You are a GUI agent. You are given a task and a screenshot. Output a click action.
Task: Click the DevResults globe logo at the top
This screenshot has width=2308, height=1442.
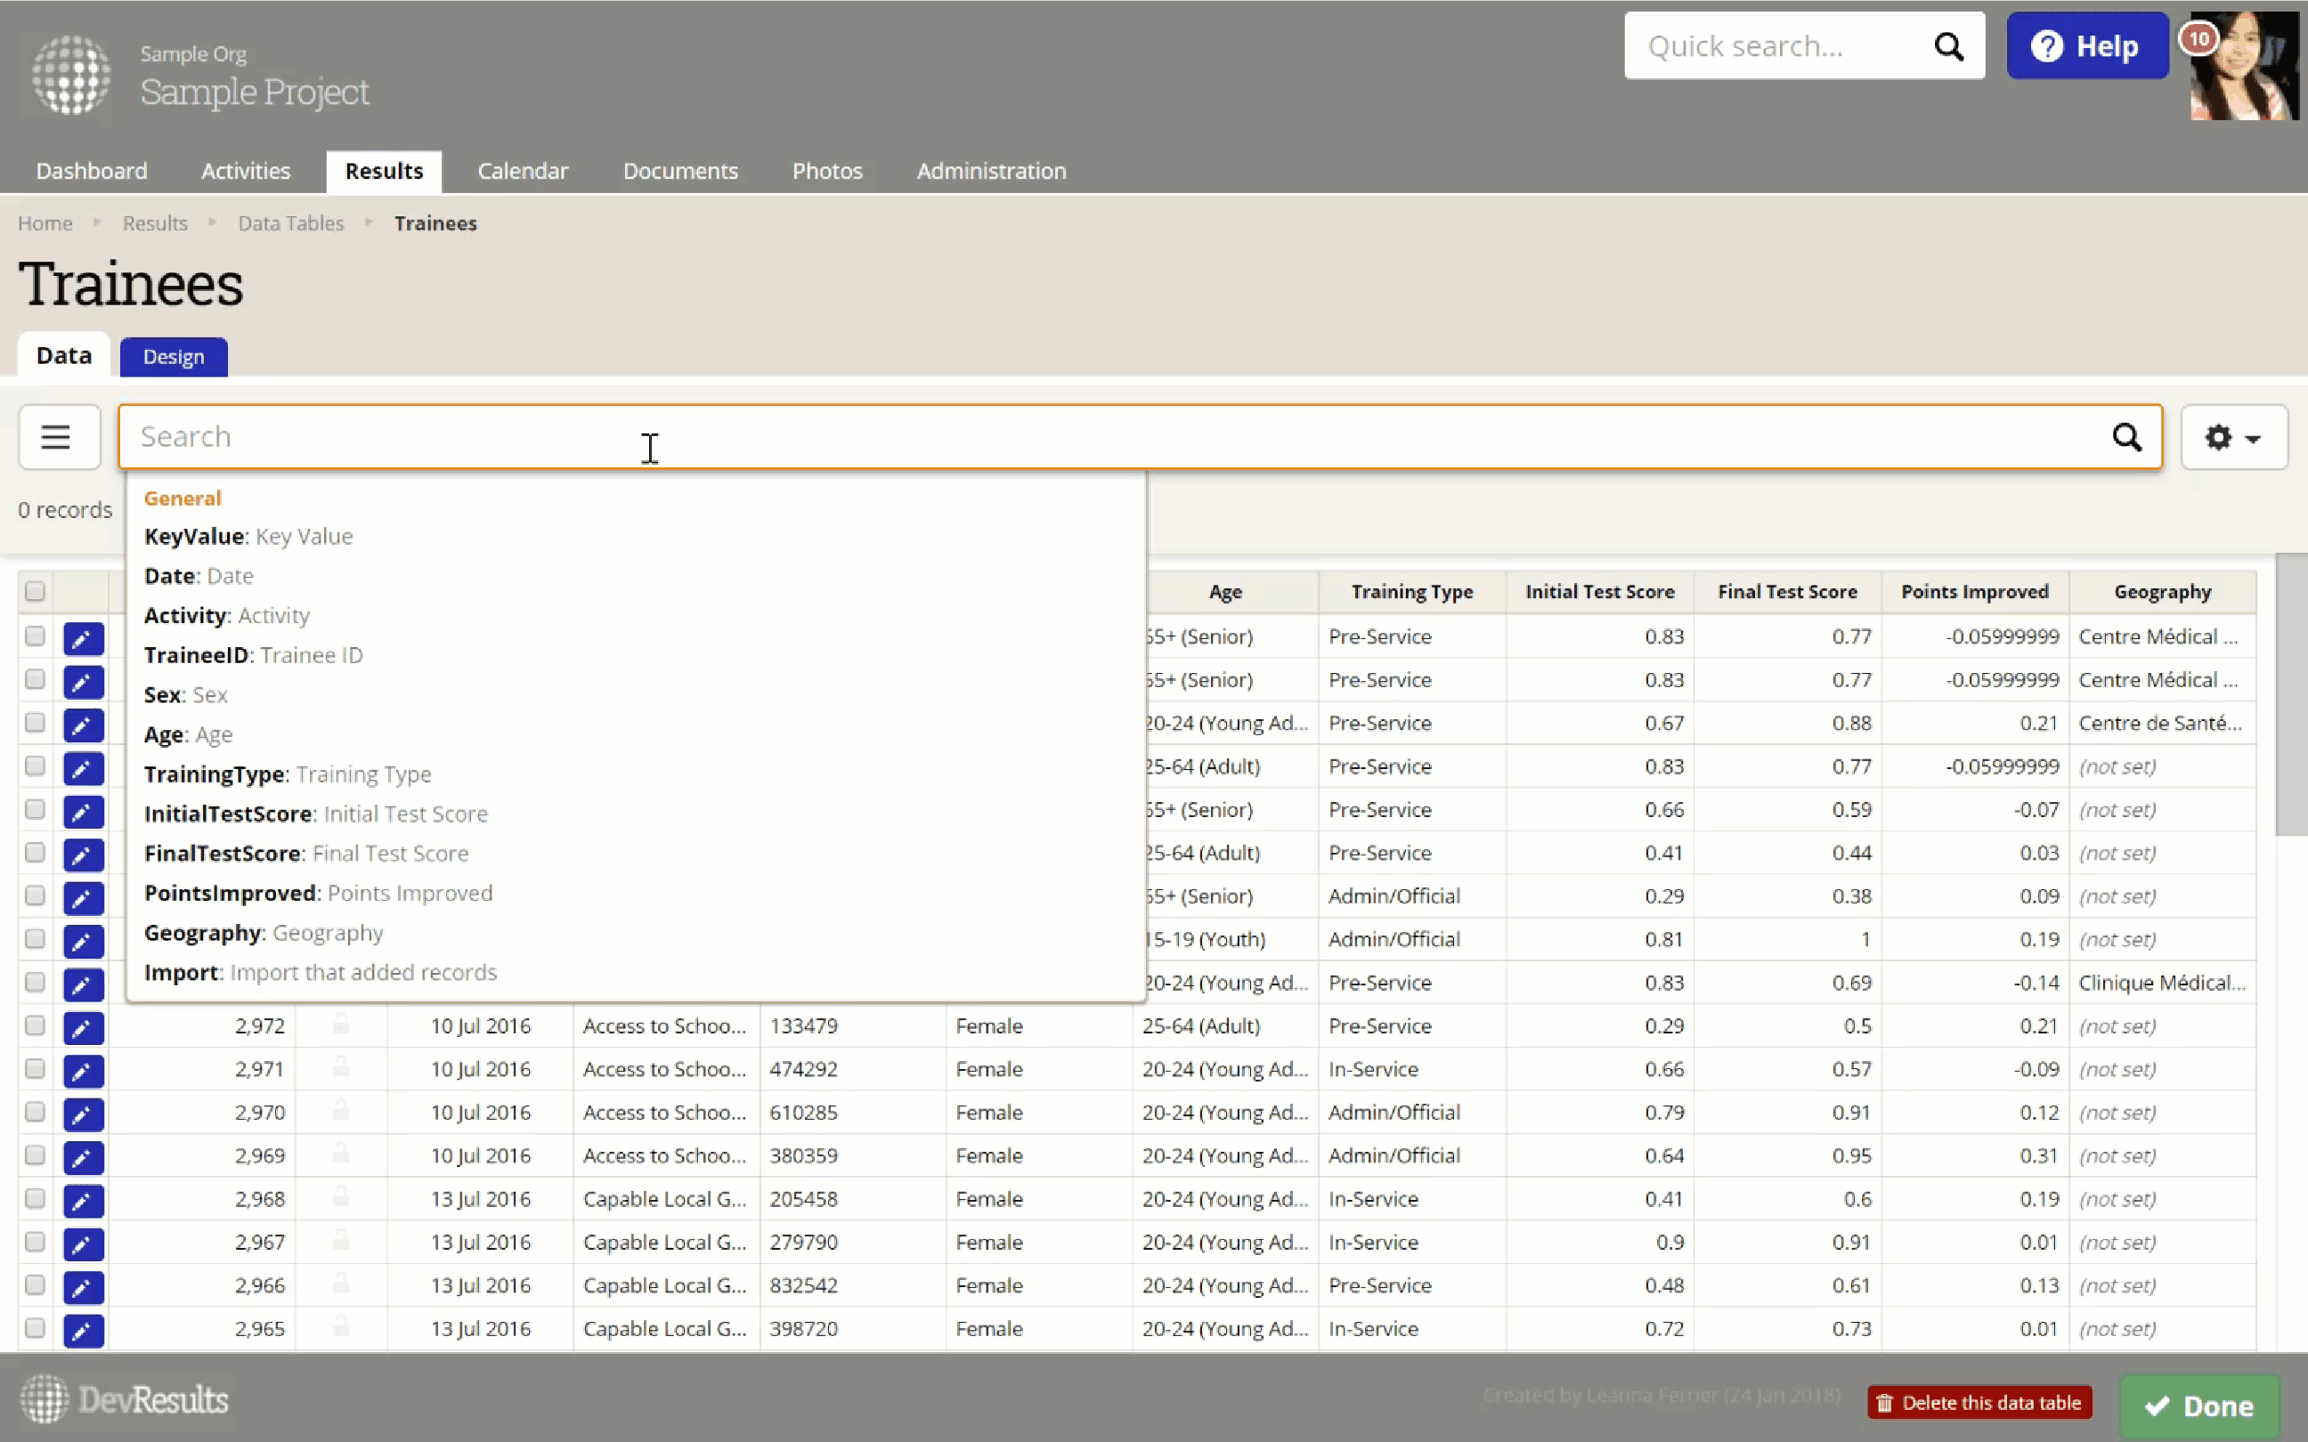(70, 75)
